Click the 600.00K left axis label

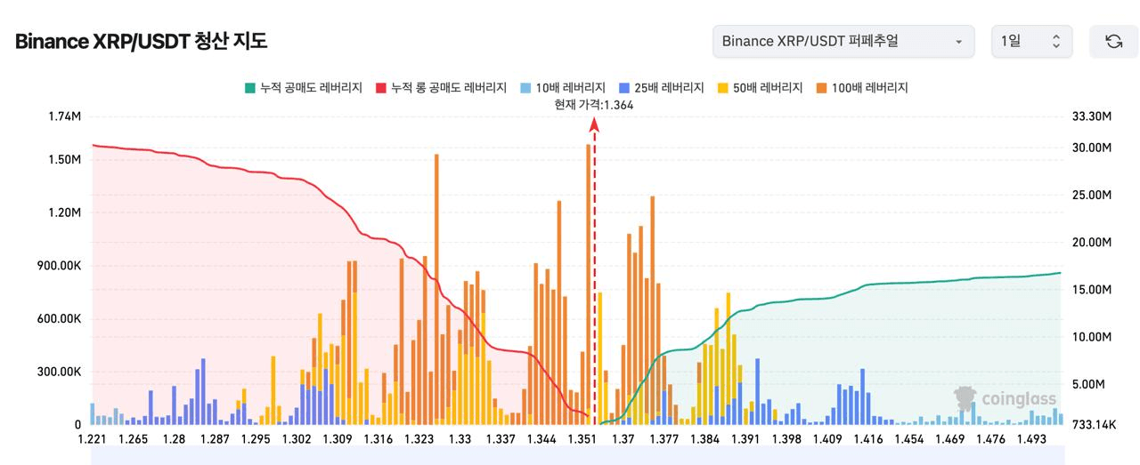60,319
